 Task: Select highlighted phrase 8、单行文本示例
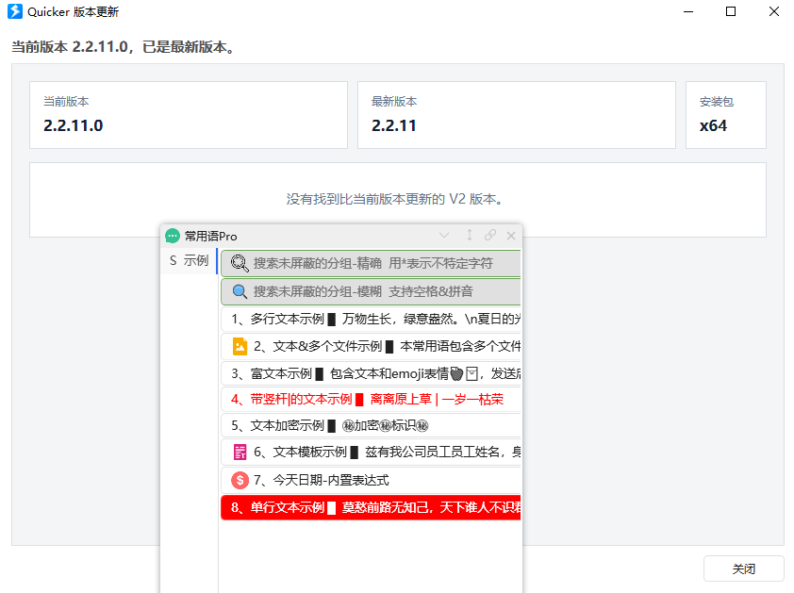click(x=371, y=507)
